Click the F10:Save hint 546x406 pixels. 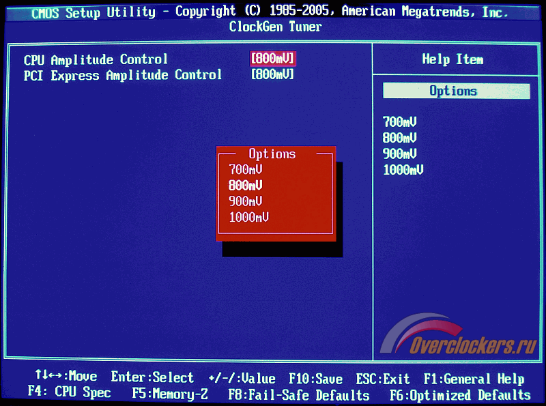315,379
